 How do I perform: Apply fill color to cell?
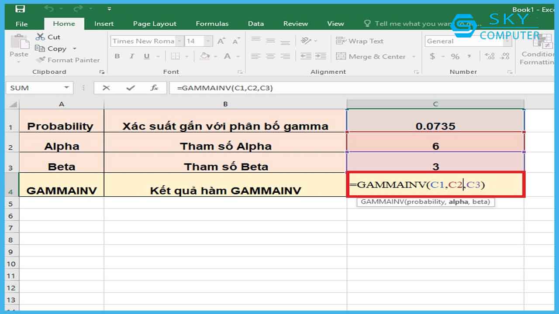click(x=204, y=56)
